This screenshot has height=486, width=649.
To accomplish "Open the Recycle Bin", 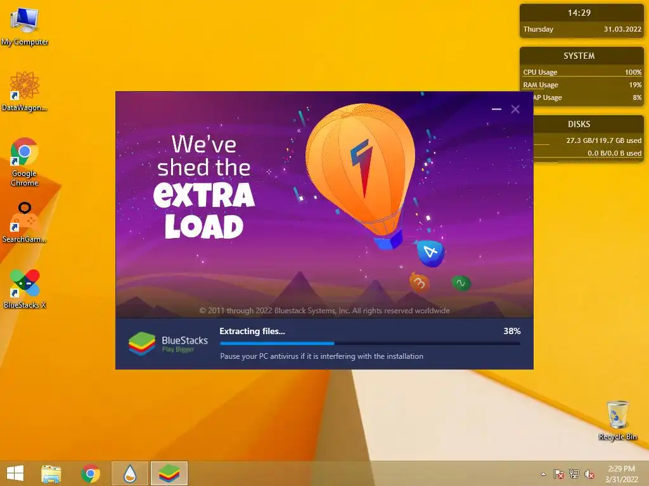I will click(x=617, y=420).
